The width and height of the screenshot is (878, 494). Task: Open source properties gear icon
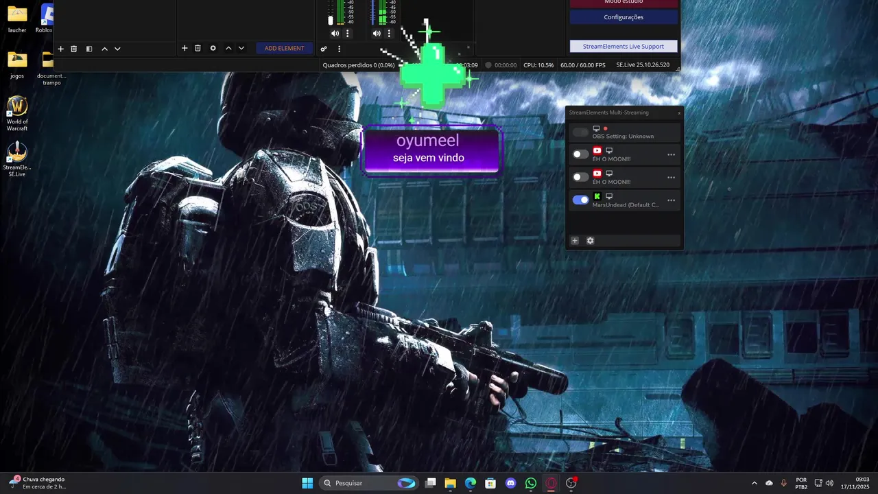[213, 48]
